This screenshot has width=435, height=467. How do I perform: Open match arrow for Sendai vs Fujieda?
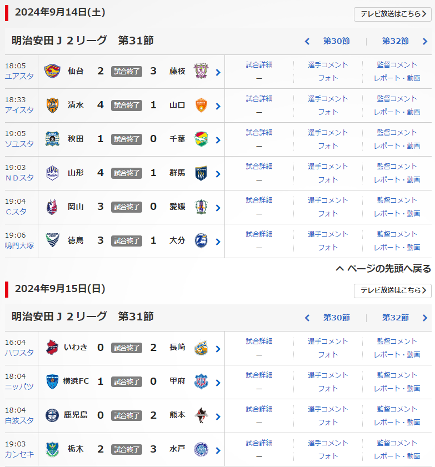click(x=218, y=72)
